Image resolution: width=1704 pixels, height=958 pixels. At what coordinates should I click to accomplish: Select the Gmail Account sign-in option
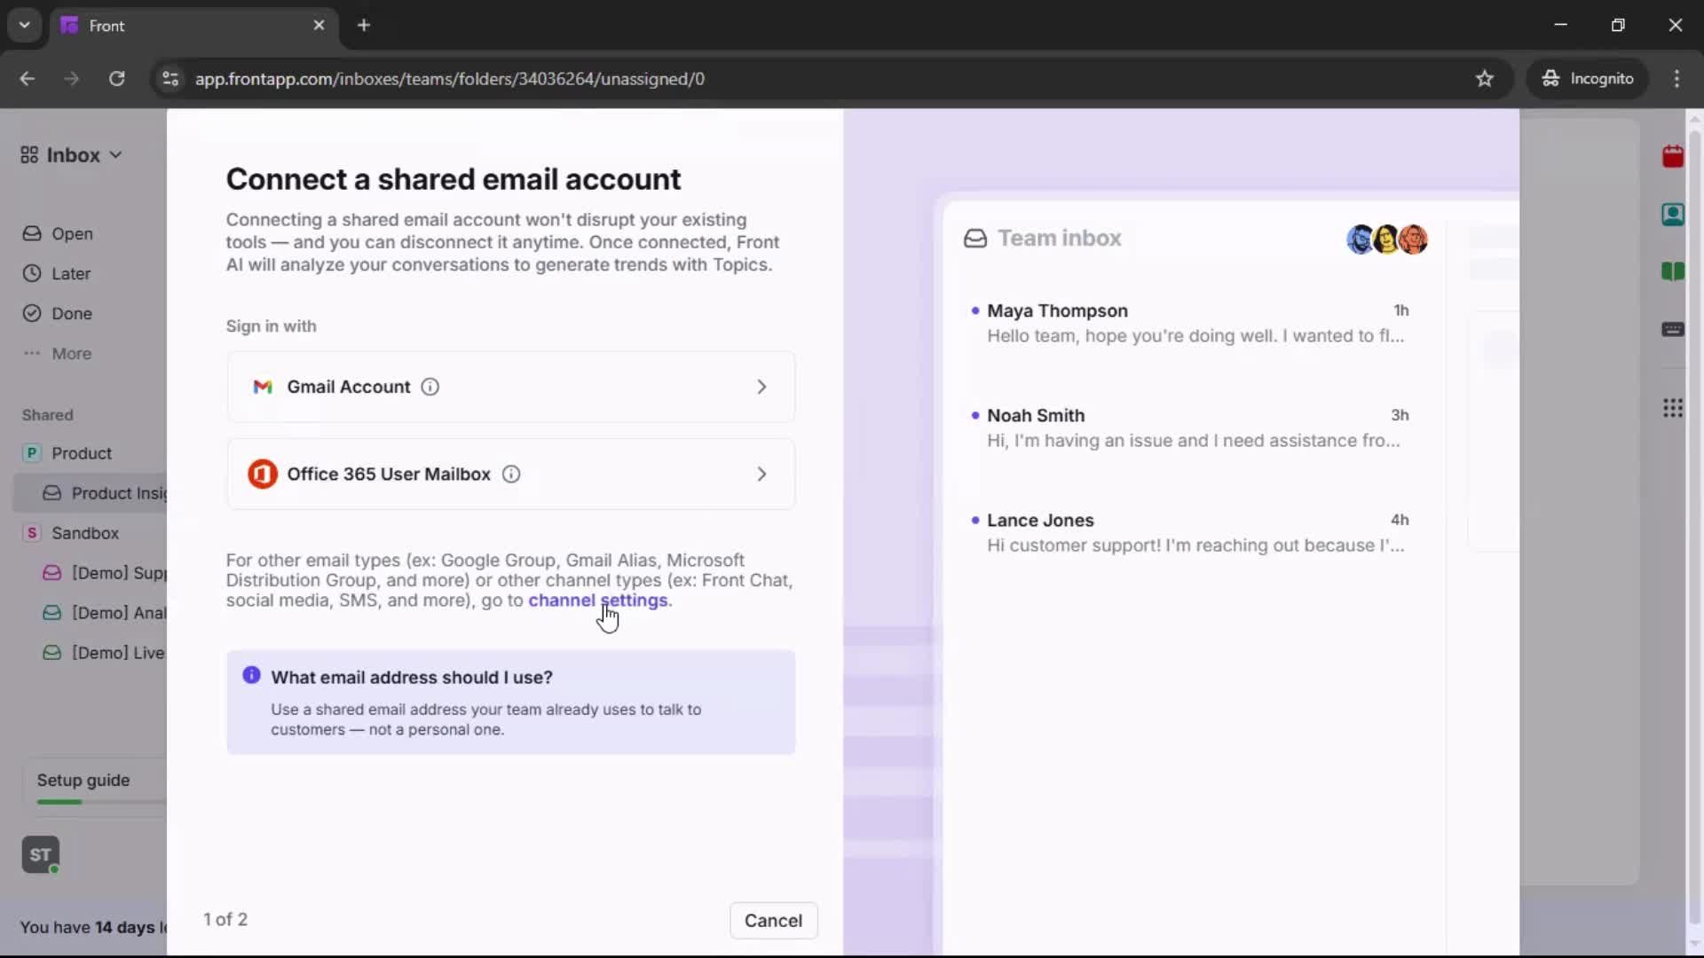pos(510,387)
